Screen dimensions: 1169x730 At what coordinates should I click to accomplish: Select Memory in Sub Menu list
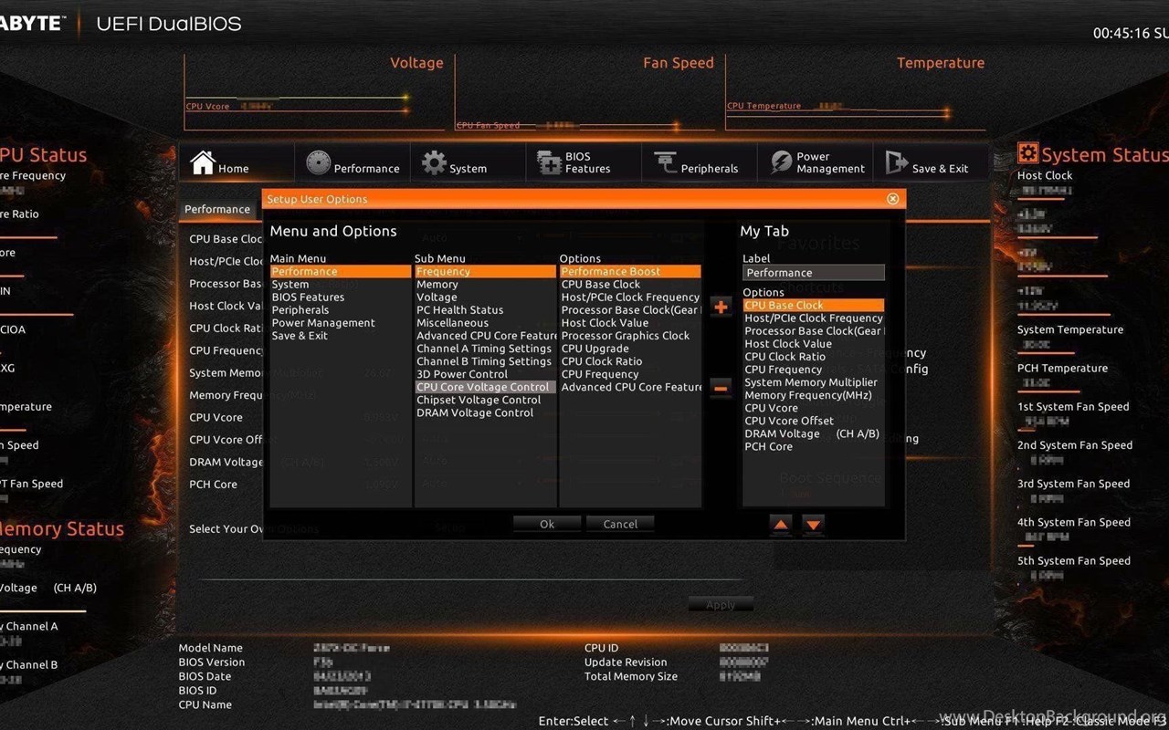(485, 285)
